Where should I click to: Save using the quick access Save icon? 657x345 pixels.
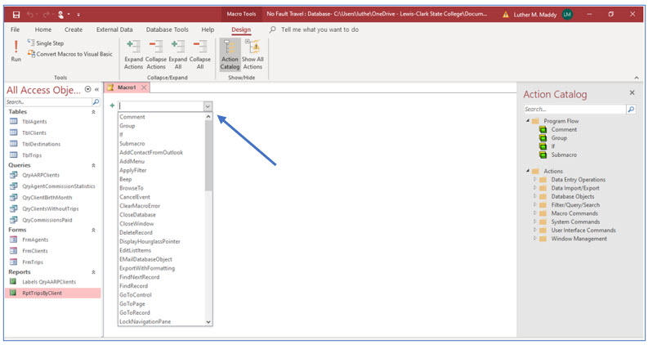[16, 15]
